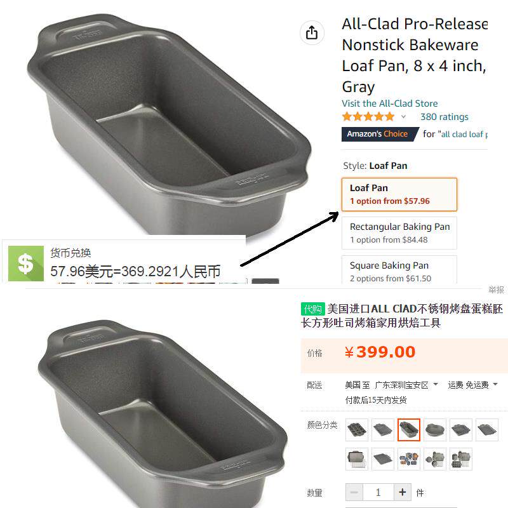This screenshot has width=508, height=508.
Task: Select the Square Baking Pan style option
Action: click(399, 270)
